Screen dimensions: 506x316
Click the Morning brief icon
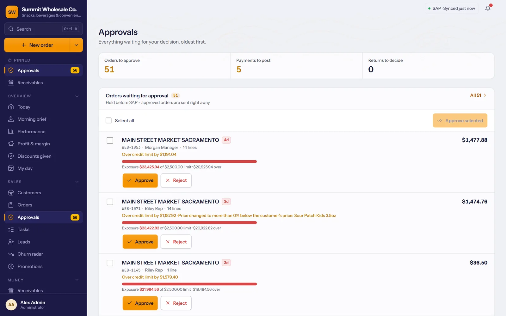(x=11, y=119)
